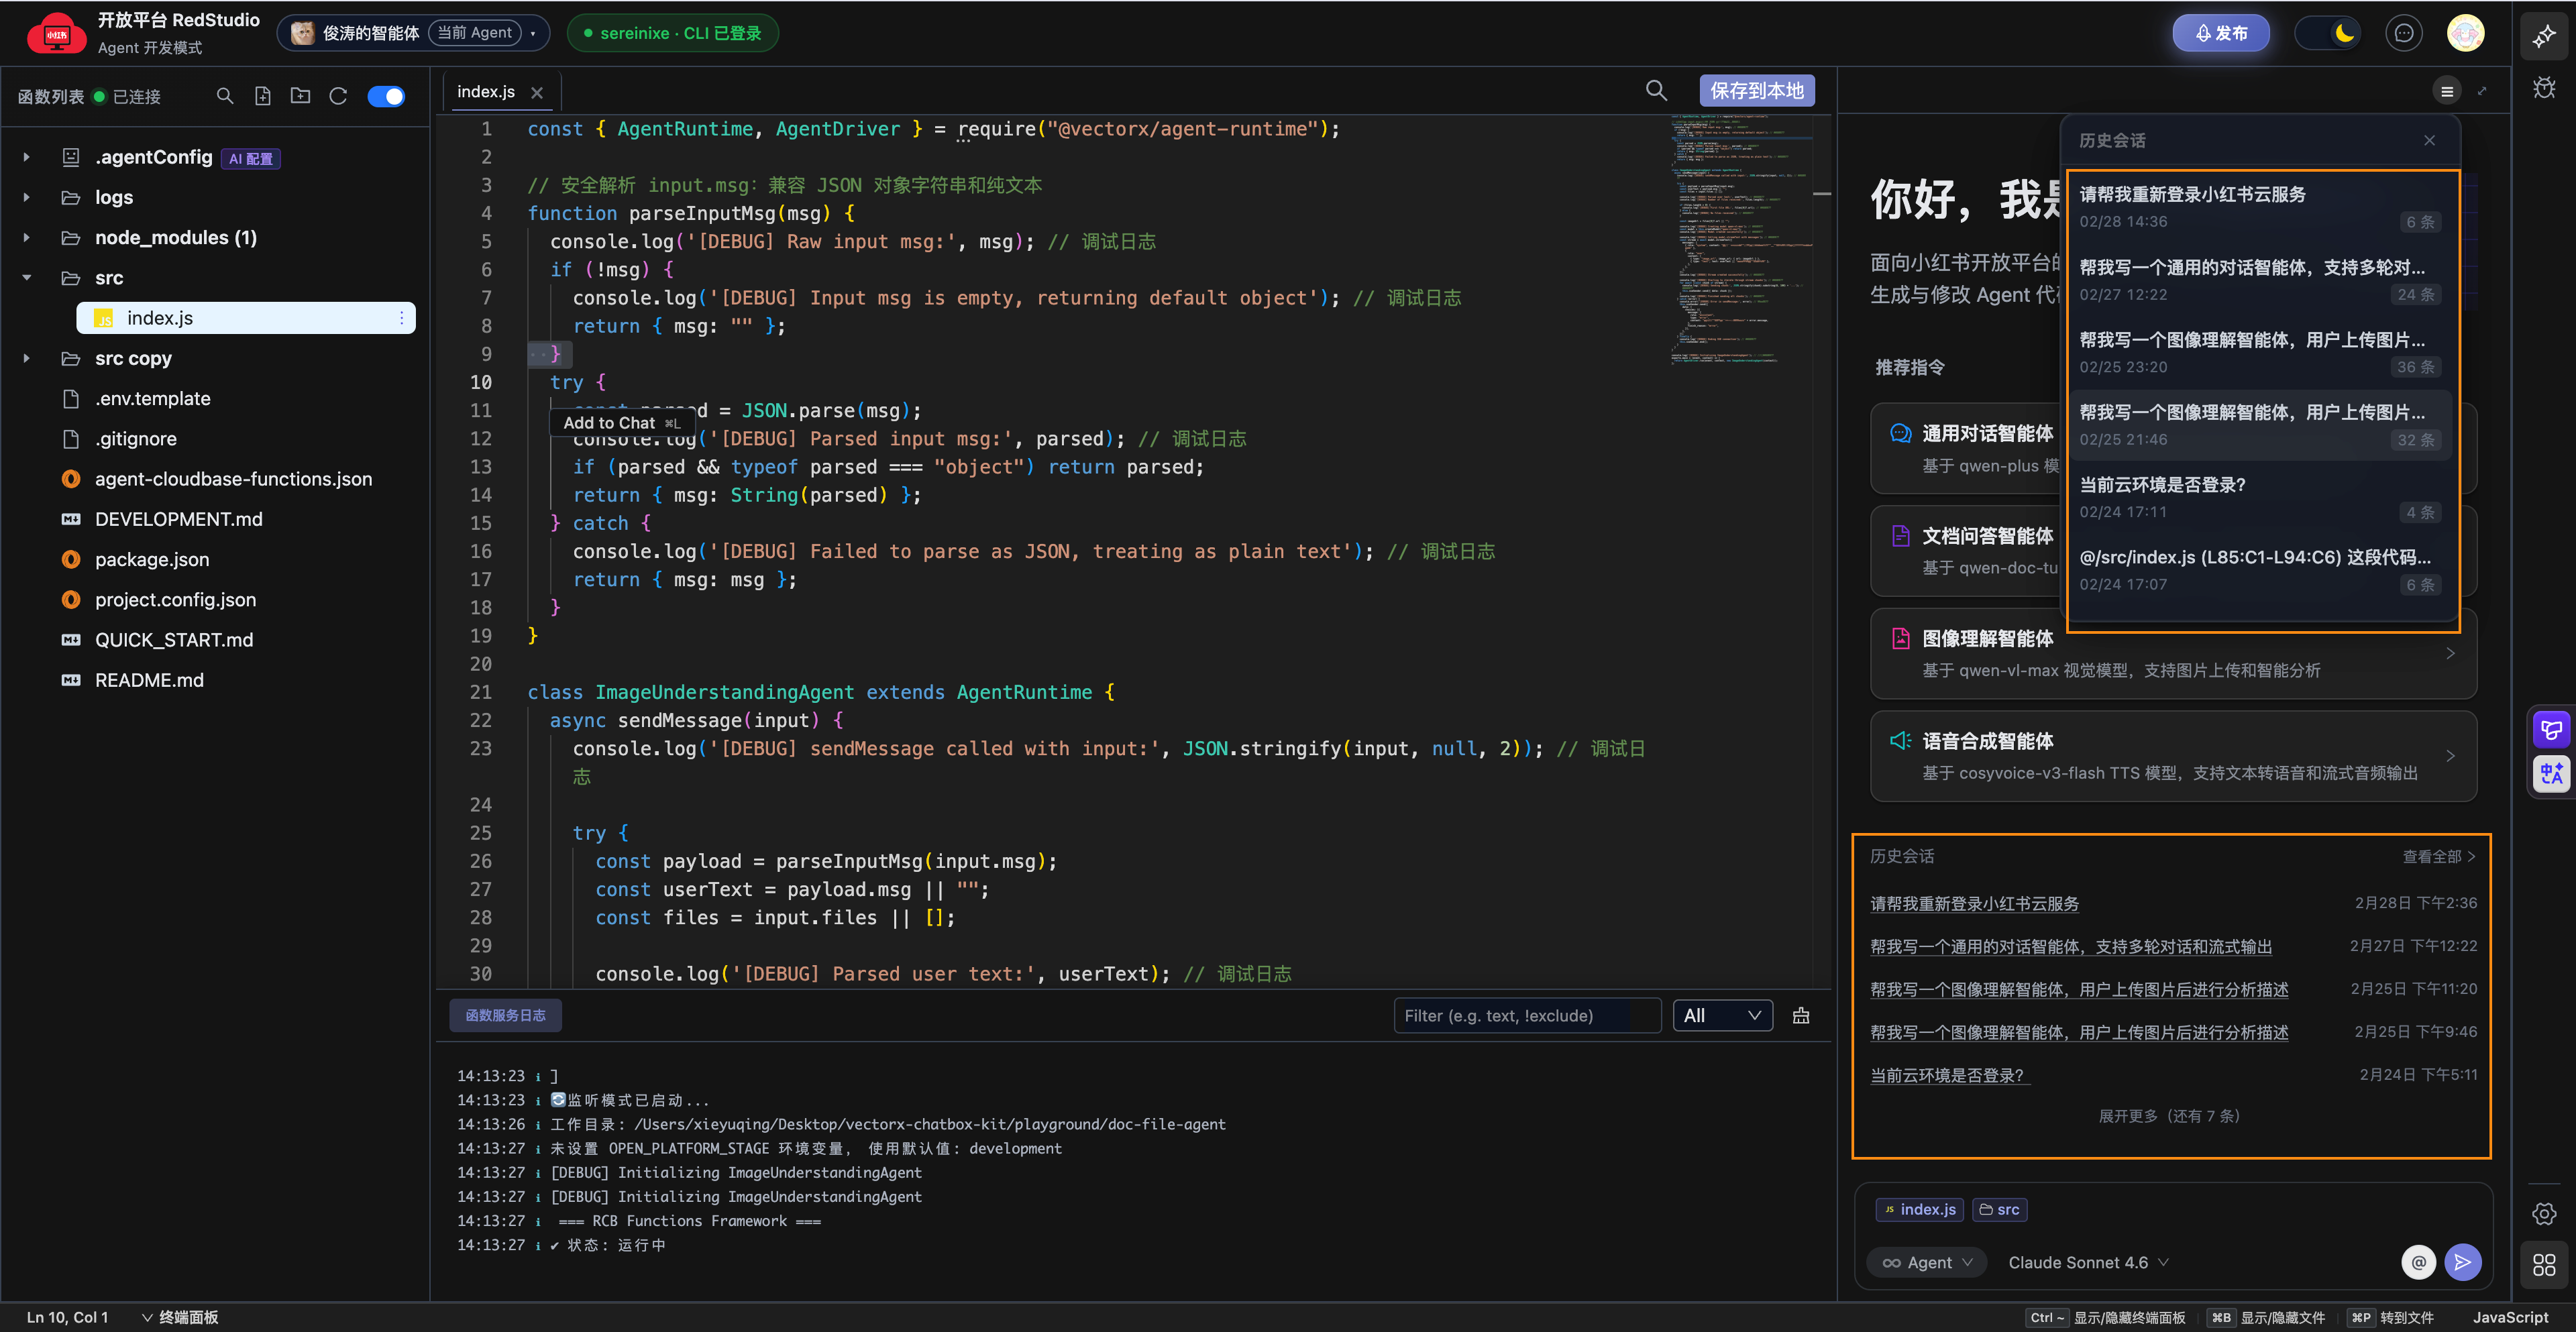The image size is (2576, 1332).
Task: Open the user avatar menu
Action: pyautogui.click(x=2465, y=33)
